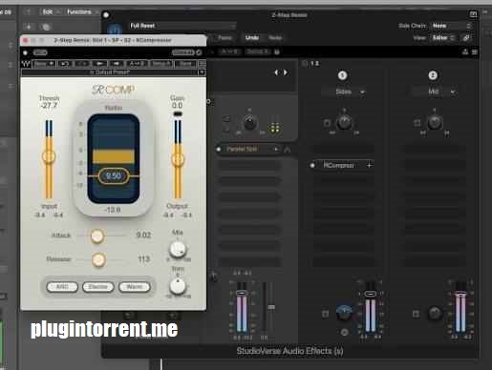This screenshot has height=370, width=492.
Task: Open the Side Chain None dropdown
Action: pyautogui.click(x=451, y=26)
